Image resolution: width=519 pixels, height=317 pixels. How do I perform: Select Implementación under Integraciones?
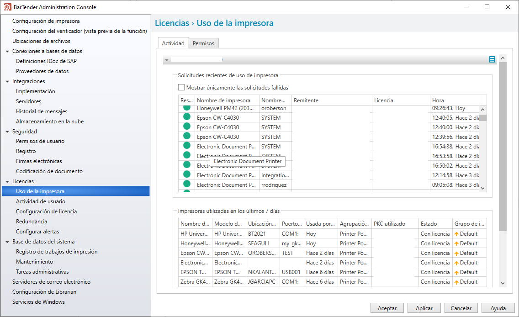tap(36, 91)
